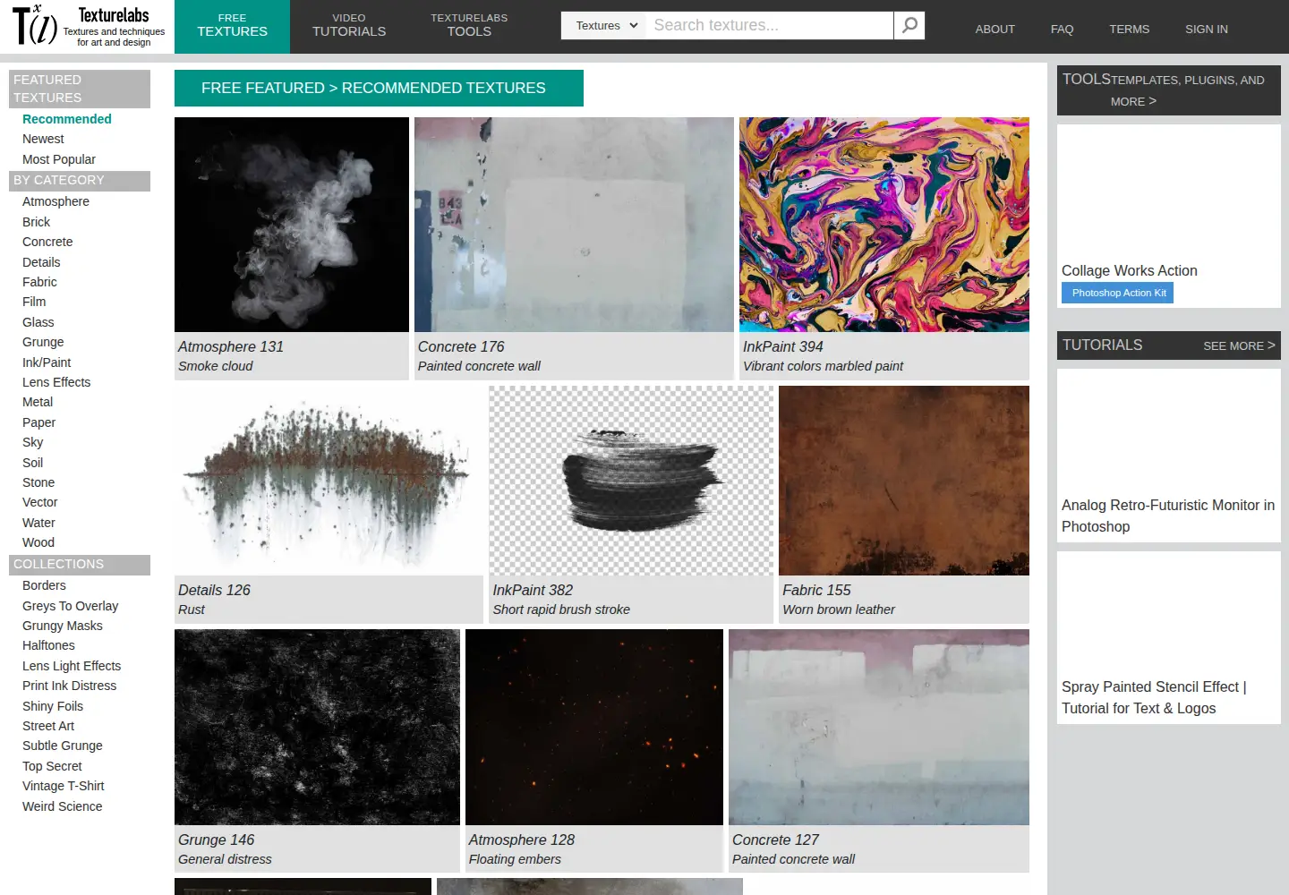The height and width of the screenshot is (895, 1289).
Task: Open Spray Painted Stencil Effect tutorial
Action: click(1154, 697)
